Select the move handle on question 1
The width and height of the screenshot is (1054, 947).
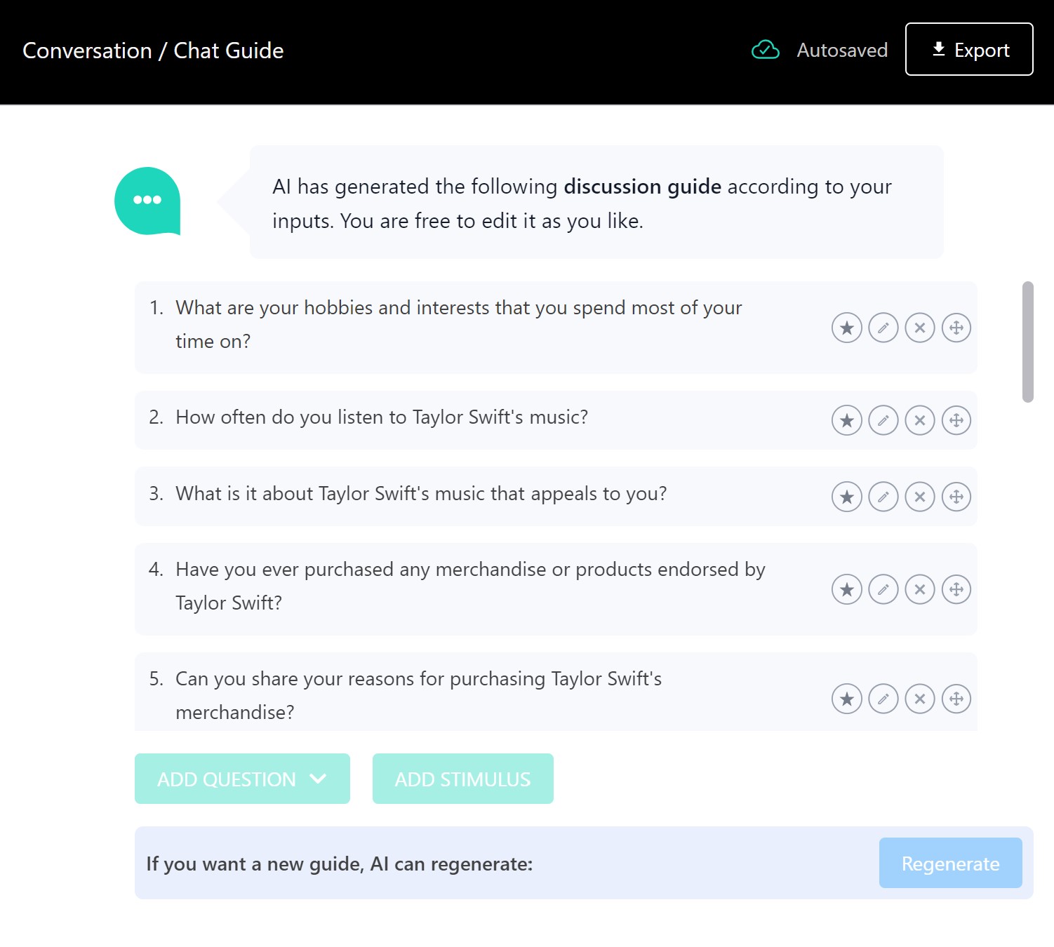click(x=956, y=328)
